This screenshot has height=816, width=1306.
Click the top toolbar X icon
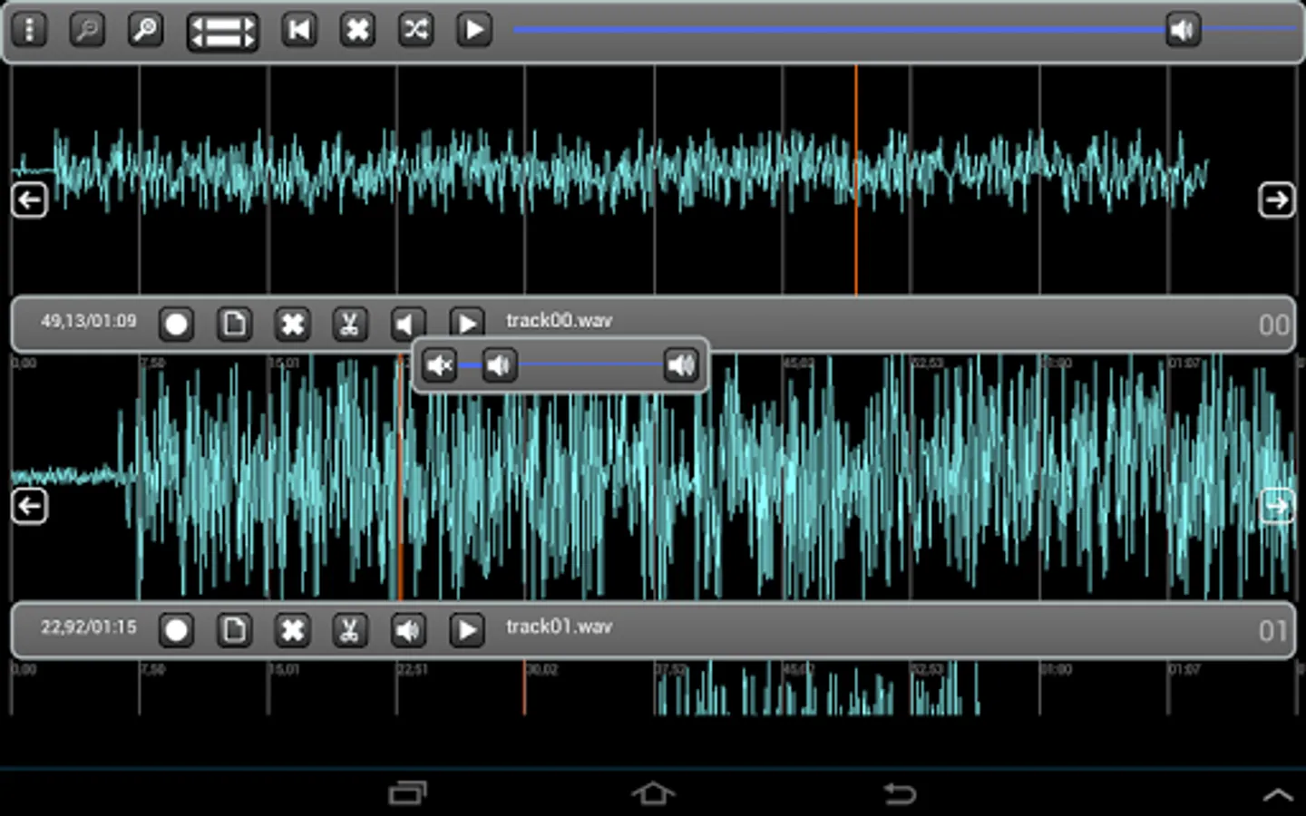pyautogui.click(x=357, y=30)
